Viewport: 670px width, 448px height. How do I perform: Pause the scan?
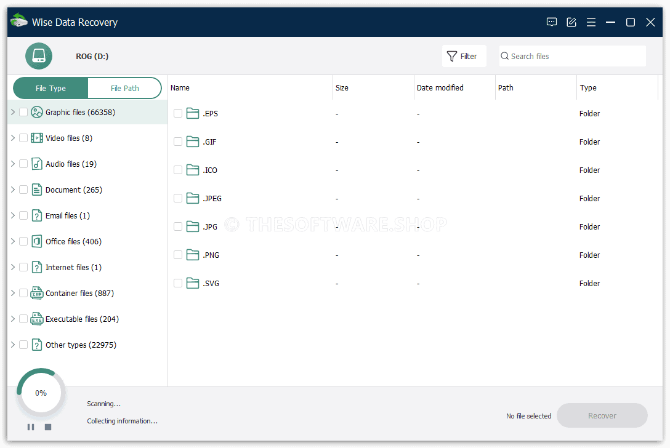pos(31,427)
